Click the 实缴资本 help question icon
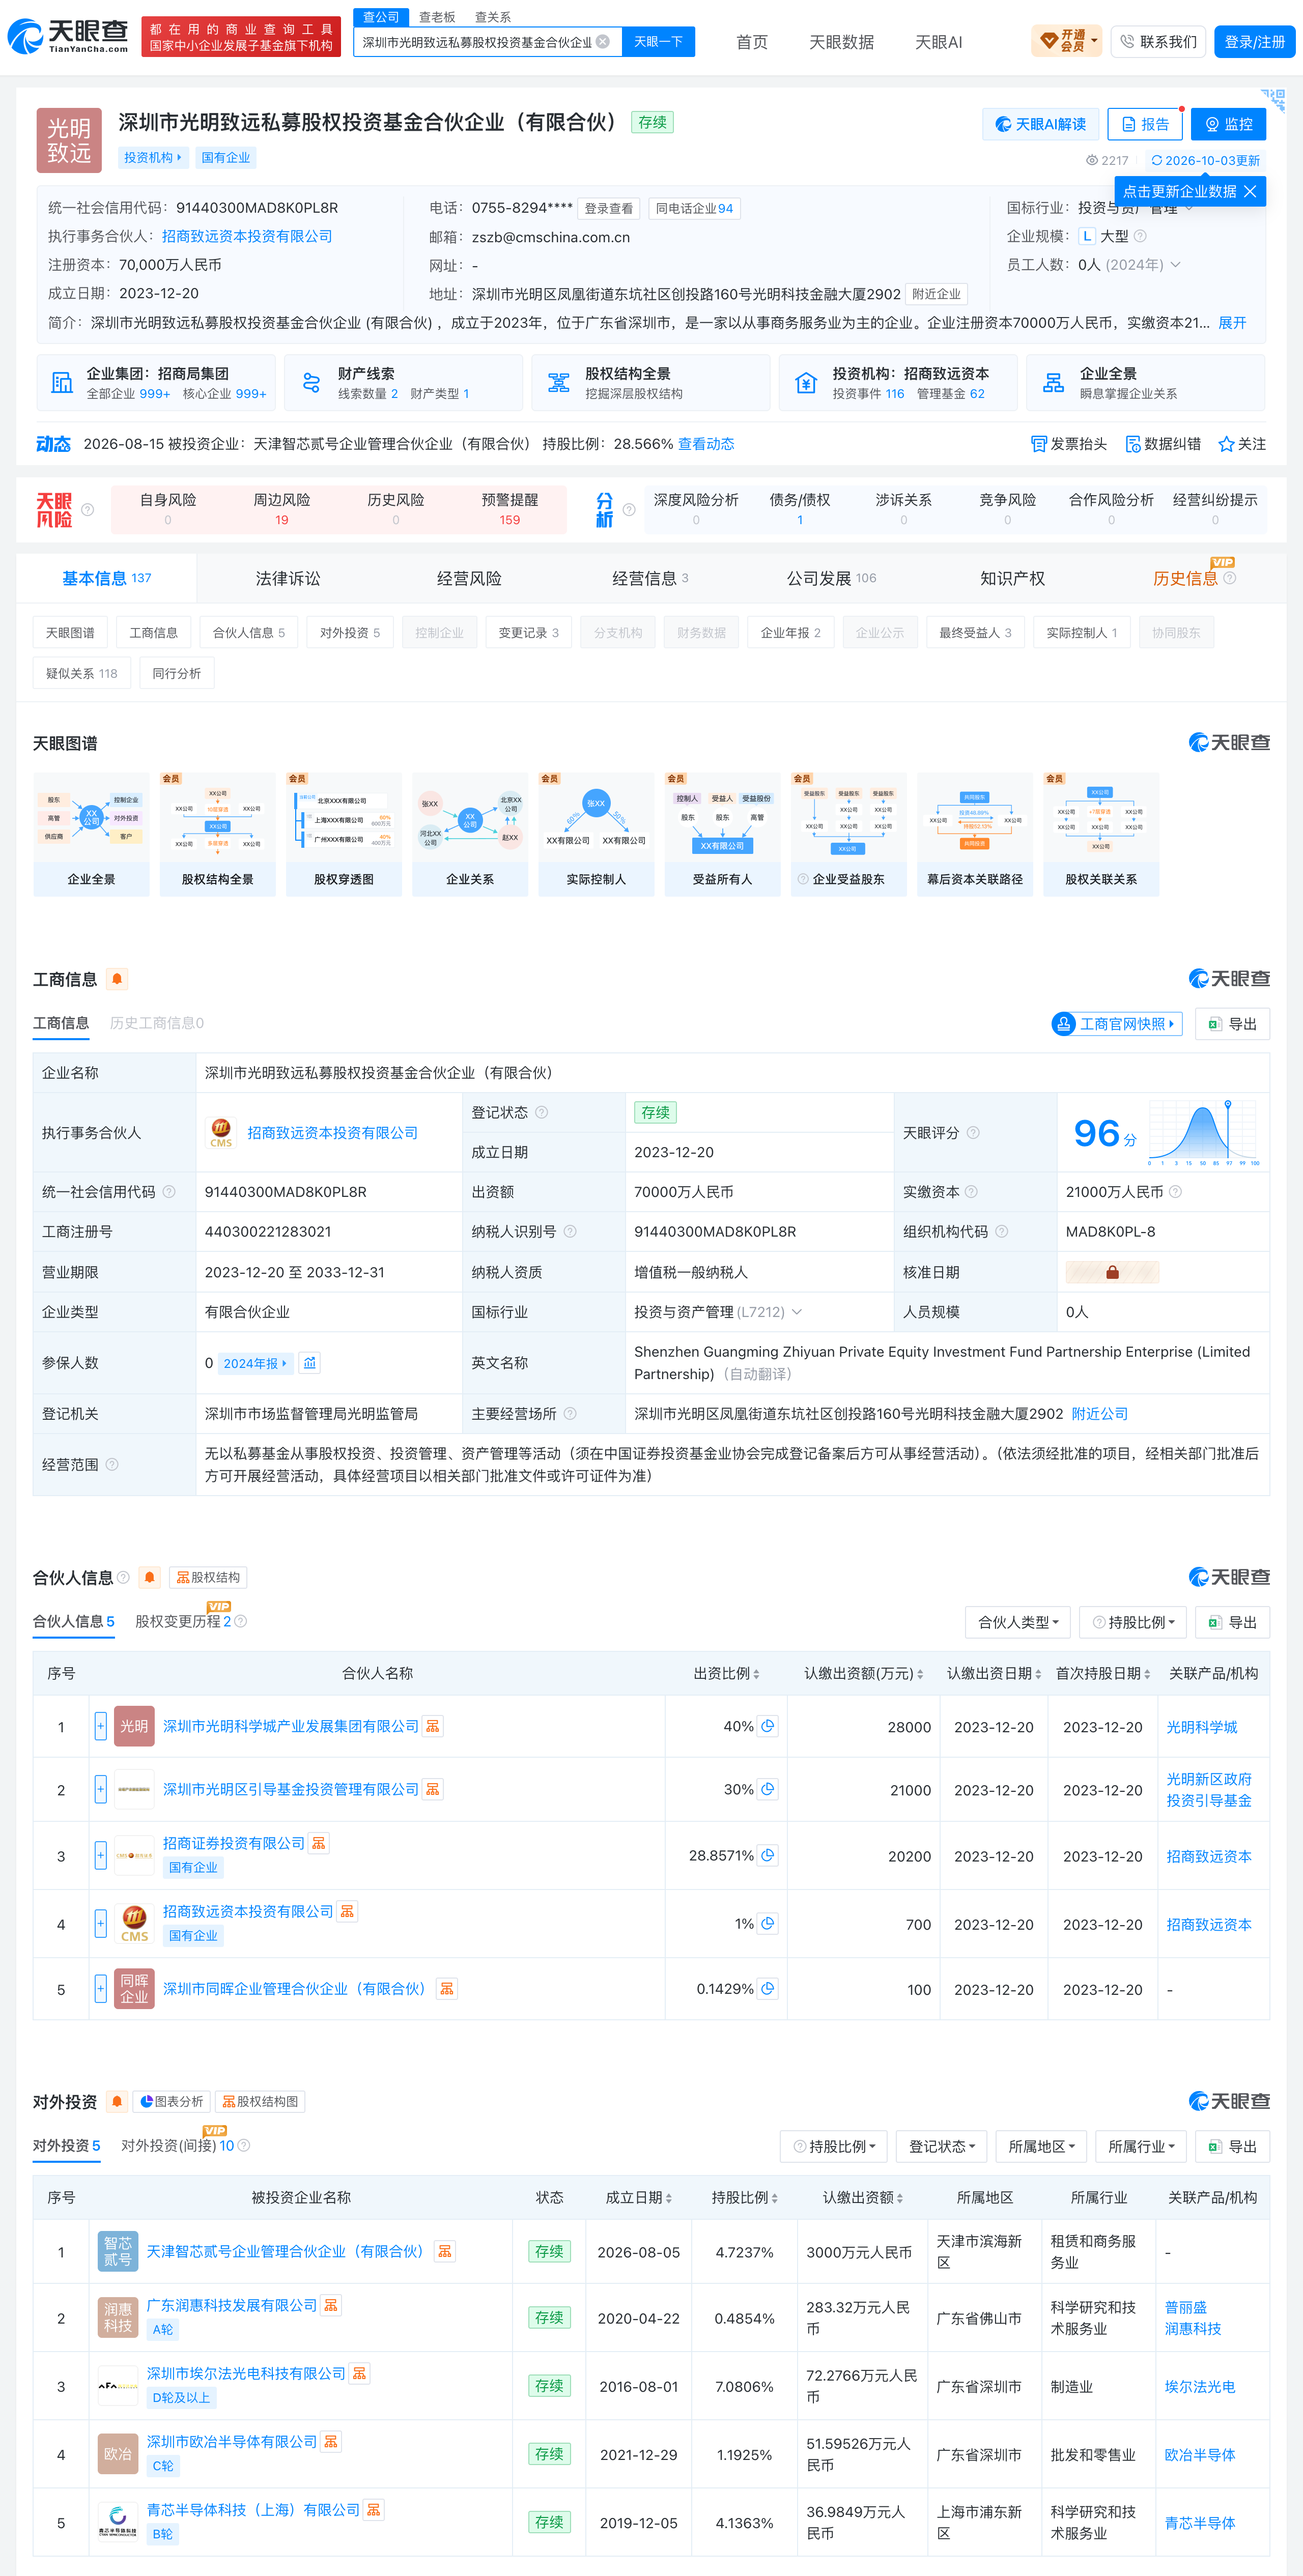This screenshot has width=1303, height=2576. (x=971, y=1192)
